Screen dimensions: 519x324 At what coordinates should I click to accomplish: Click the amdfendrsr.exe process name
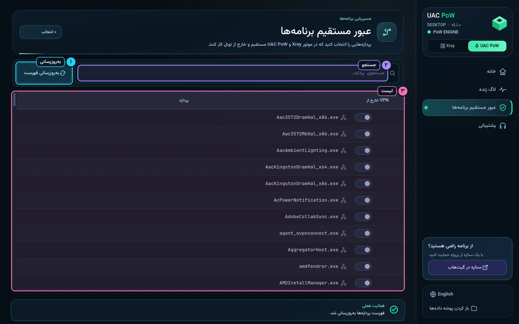(319, 266)
